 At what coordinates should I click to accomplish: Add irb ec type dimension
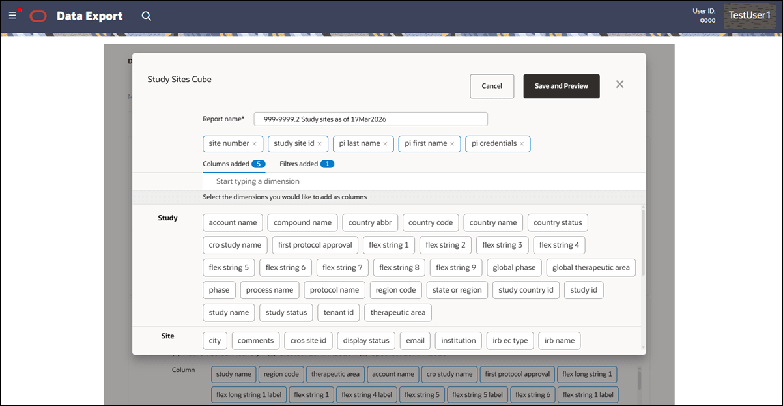510,340
